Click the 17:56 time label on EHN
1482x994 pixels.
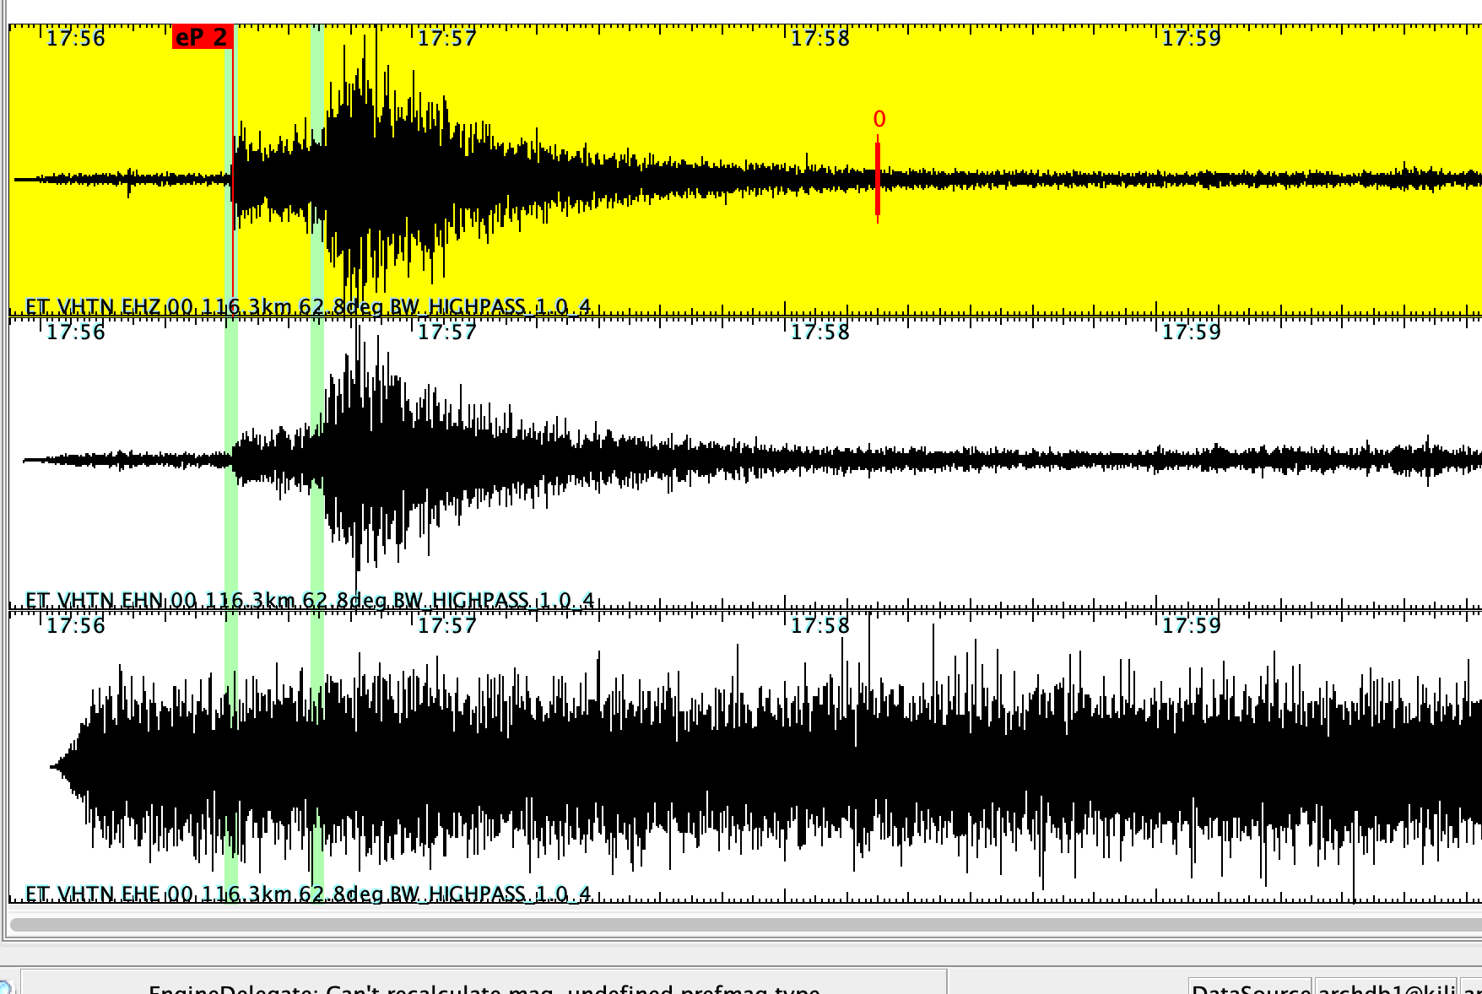point(76,332)
